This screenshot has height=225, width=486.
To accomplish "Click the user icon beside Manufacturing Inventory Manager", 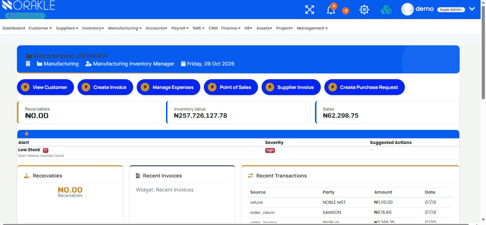I will (88, 64).
